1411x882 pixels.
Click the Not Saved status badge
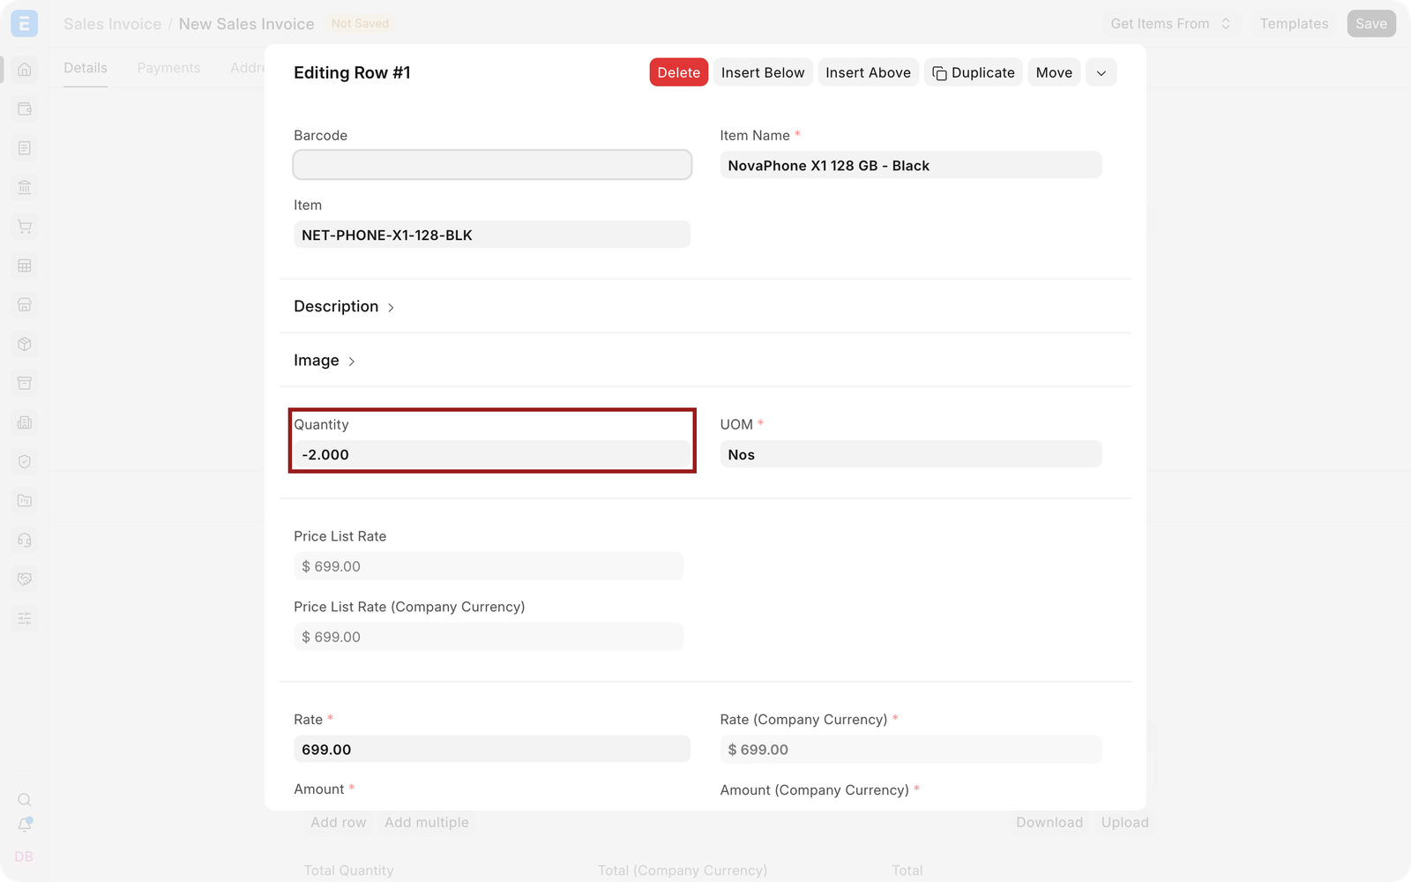point(360,24)
